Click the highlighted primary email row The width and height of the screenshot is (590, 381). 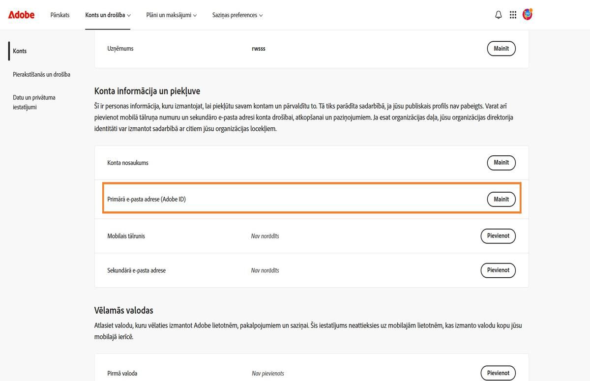(312, 199)
